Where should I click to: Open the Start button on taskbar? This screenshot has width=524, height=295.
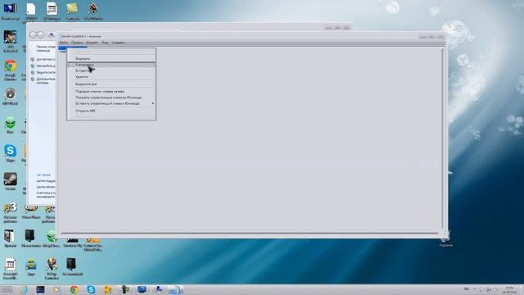click(x=7, y=289)
